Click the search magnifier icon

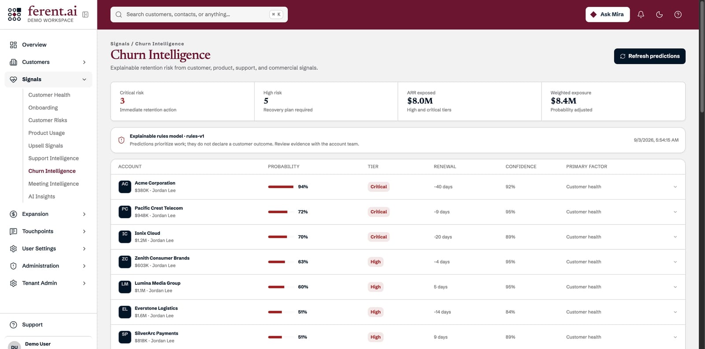click(119, 15)
